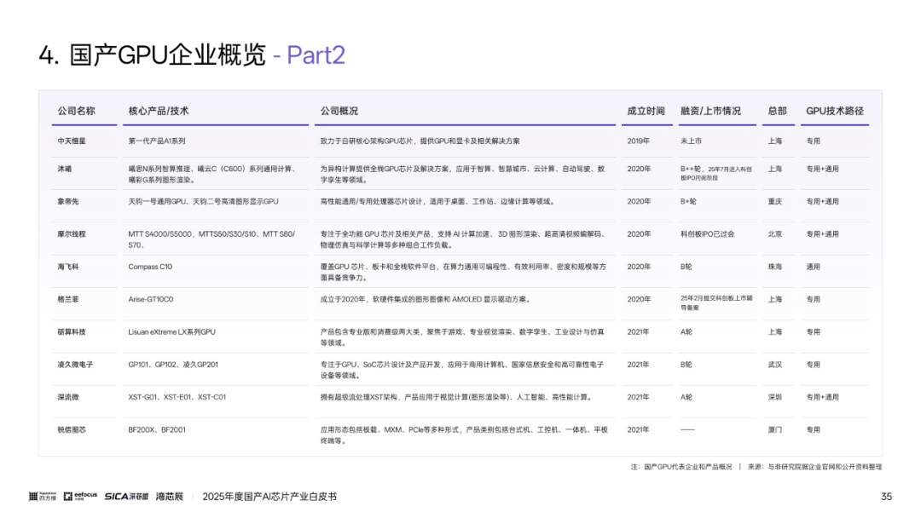Click the 成立时间 column header

click(646, 111)
